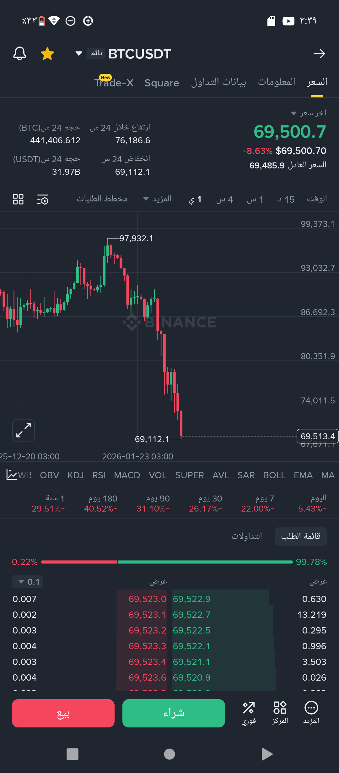This screenshot has width=339, height=773.
Task: Open the order book 0.1 precision dropdown
Action: pos(28,582)
